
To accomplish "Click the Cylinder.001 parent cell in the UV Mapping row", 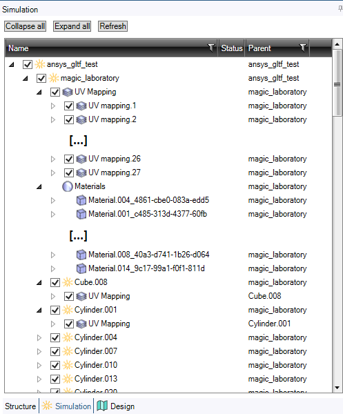I will click(x=269, y=324).
